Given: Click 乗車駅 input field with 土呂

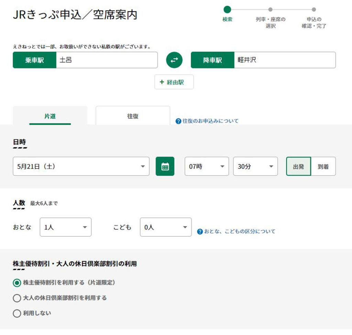Looking at the screenshot, I should 107,60.
